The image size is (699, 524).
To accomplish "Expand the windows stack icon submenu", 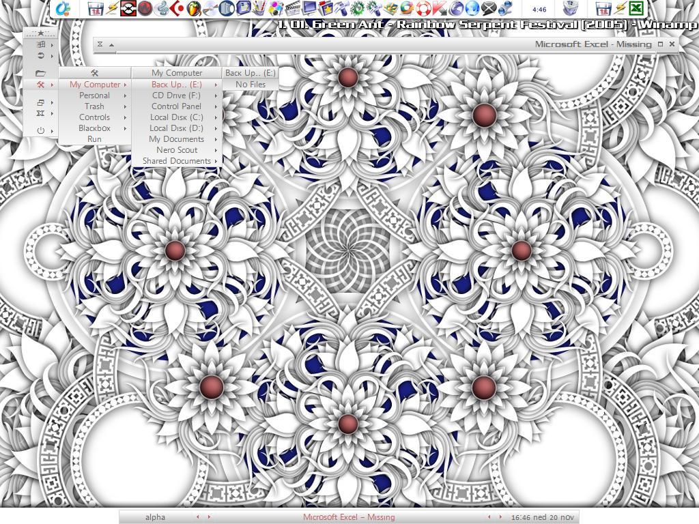I will (x=40, y=102).
